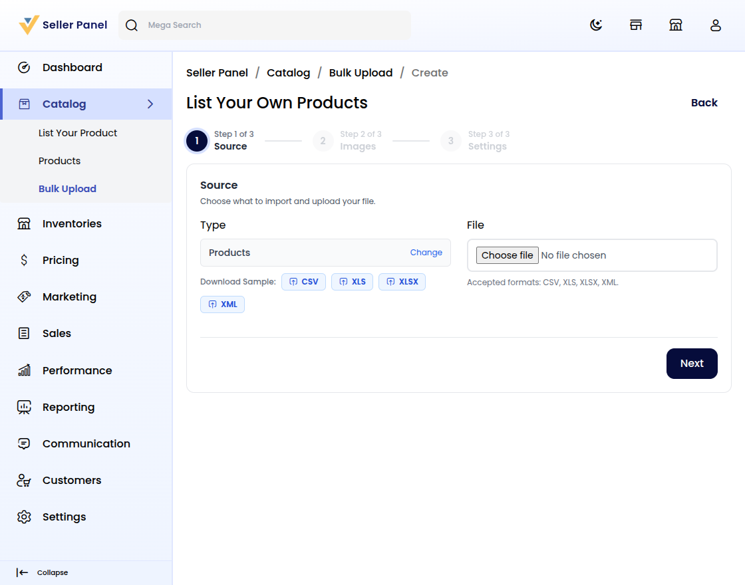Viewport: 745px width, 585px height.
Task: Select List Your Product submenu item
Action: 77,133
